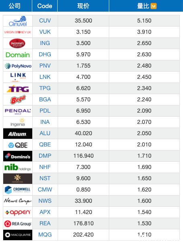
Task: Click the orange icon beside 量比 header
Action: pyautogui.click(x=154, y=6)
